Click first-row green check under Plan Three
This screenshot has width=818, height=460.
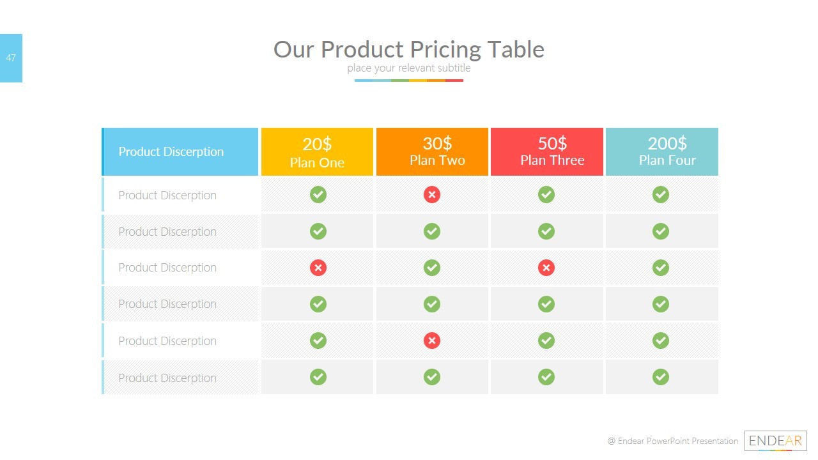pyautogui.click(x=546, y=195)
